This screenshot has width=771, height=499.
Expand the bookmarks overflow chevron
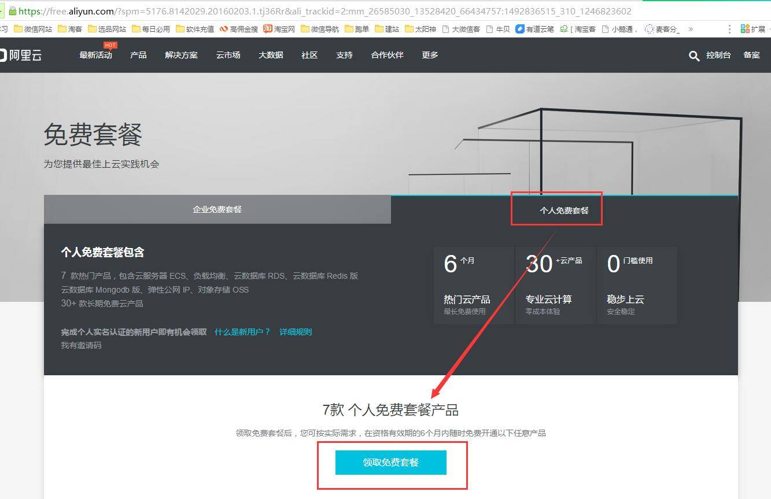[691, 29]
